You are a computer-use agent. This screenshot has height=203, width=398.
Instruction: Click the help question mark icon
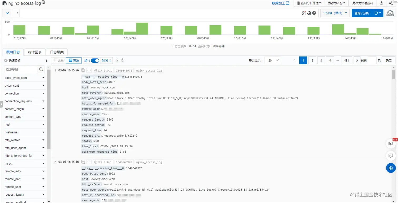[x=314, y=13]
